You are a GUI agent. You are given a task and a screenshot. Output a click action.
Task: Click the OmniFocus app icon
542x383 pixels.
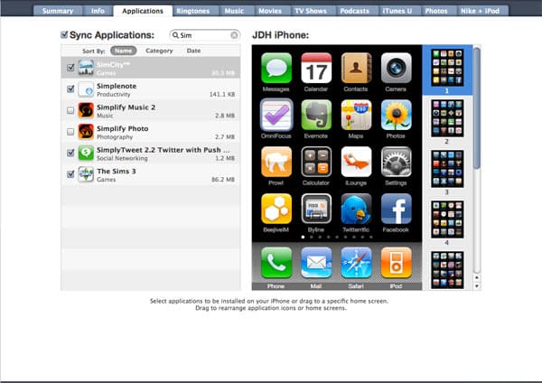[x=276, y=115]
